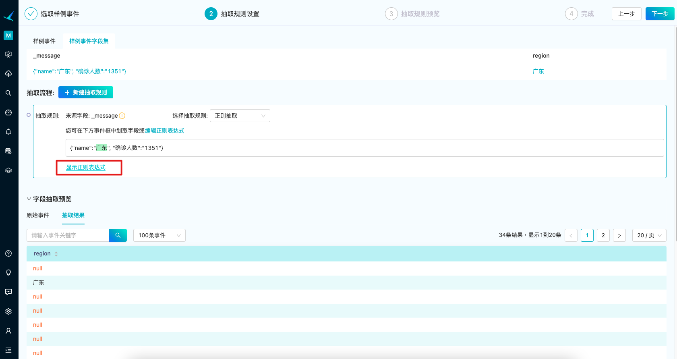Screen dimensions: 677x359
Task: Click the highlighted 广东 in event box
Action: pyautogui.click(x=101, y=148)
